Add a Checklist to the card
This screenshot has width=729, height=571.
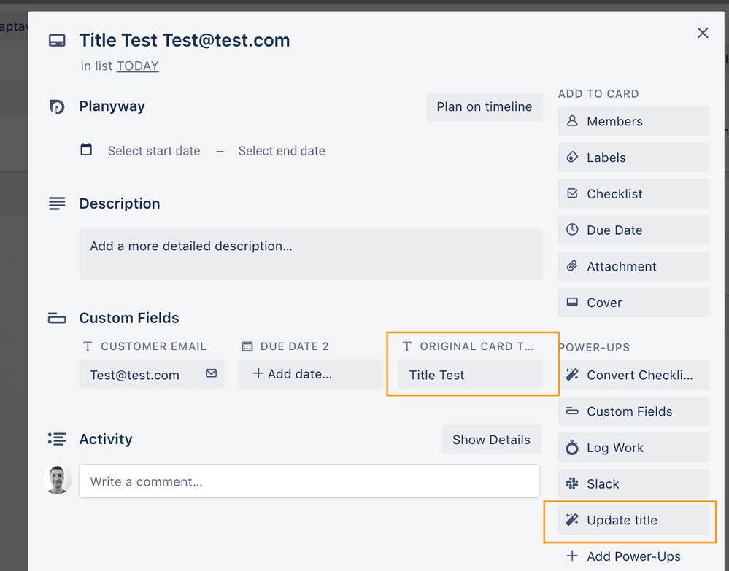[x=633, y=194]
